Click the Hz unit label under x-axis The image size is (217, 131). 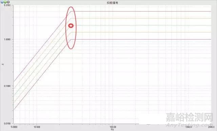point(112,129)
